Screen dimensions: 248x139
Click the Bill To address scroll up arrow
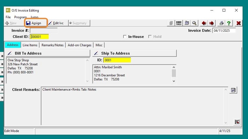87,60
